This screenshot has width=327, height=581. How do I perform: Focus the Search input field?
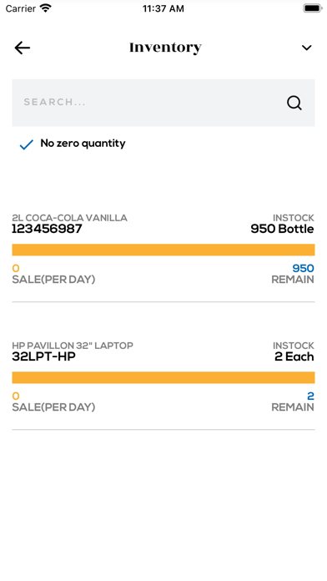tap(163, 103)
